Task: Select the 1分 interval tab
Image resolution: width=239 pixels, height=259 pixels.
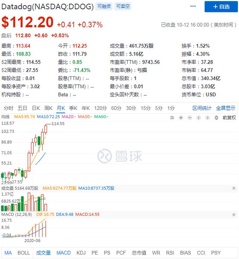Action: (171, 108)
